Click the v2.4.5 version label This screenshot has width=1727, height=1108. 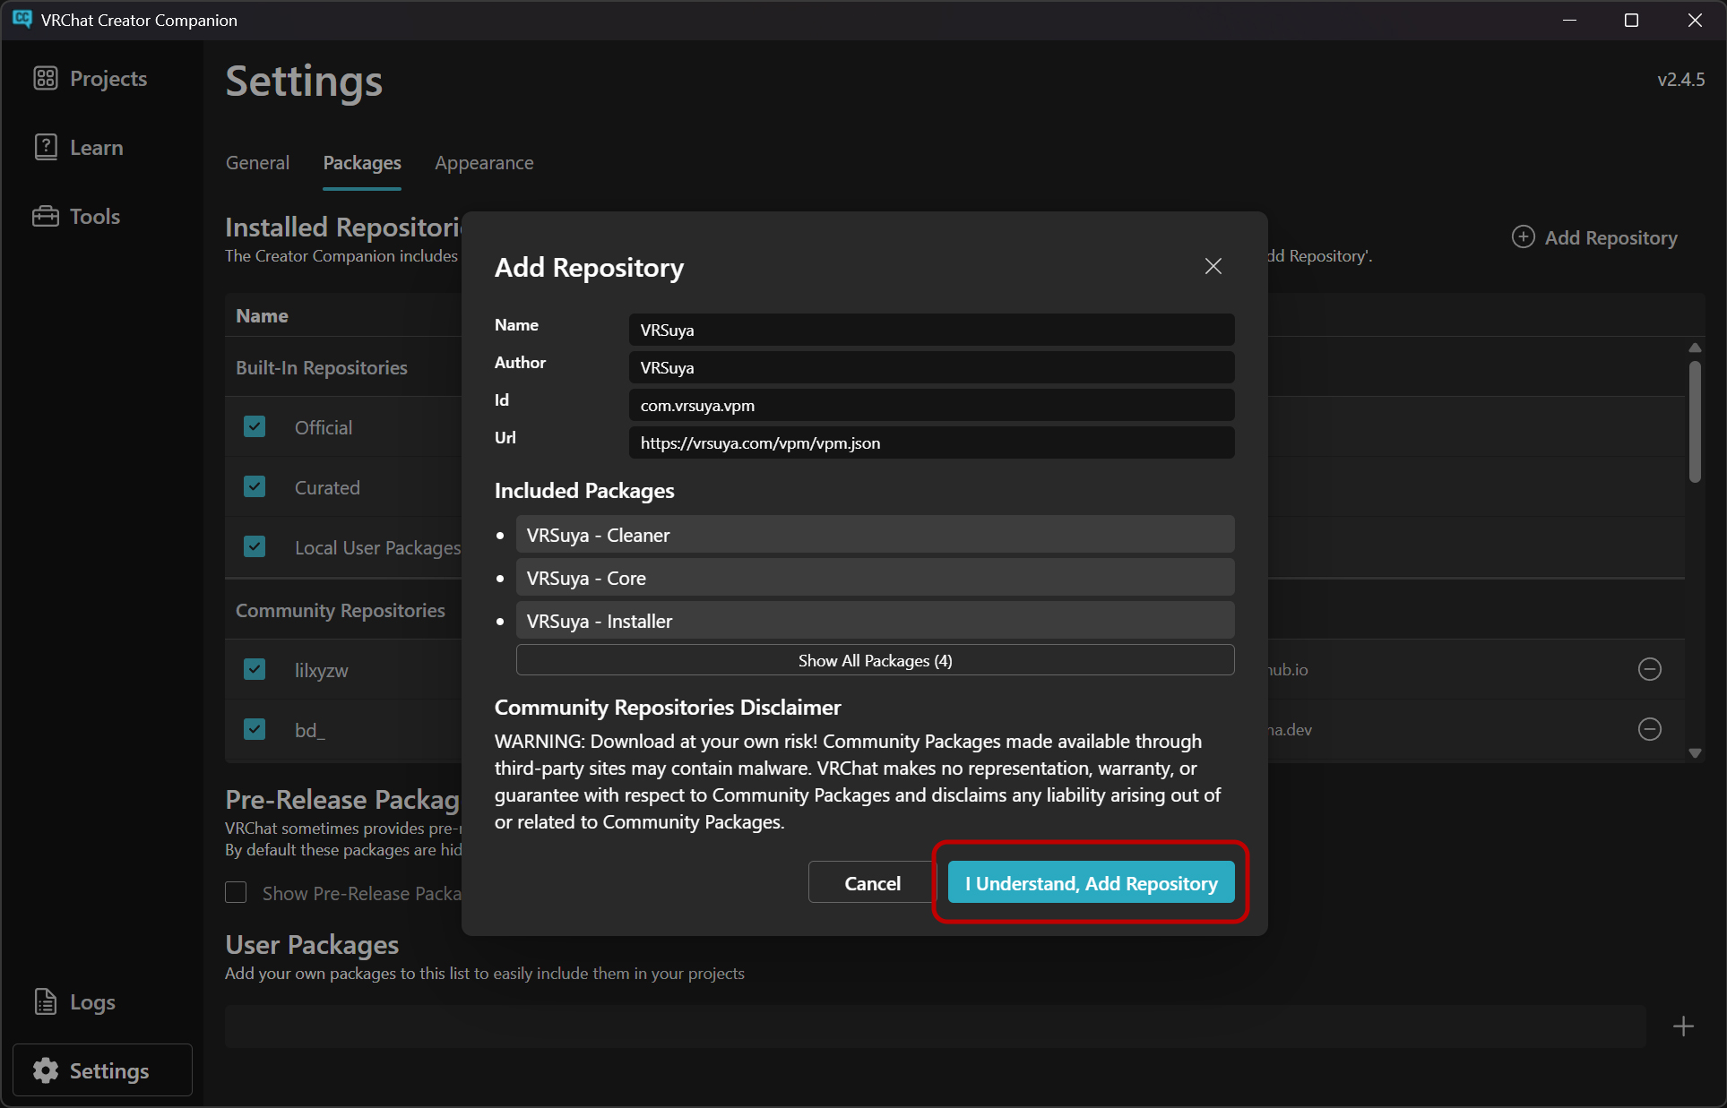click(x=1680, y=80)
